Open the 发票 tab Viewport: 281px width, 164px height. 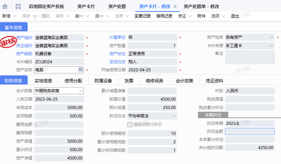pos(129,81)
